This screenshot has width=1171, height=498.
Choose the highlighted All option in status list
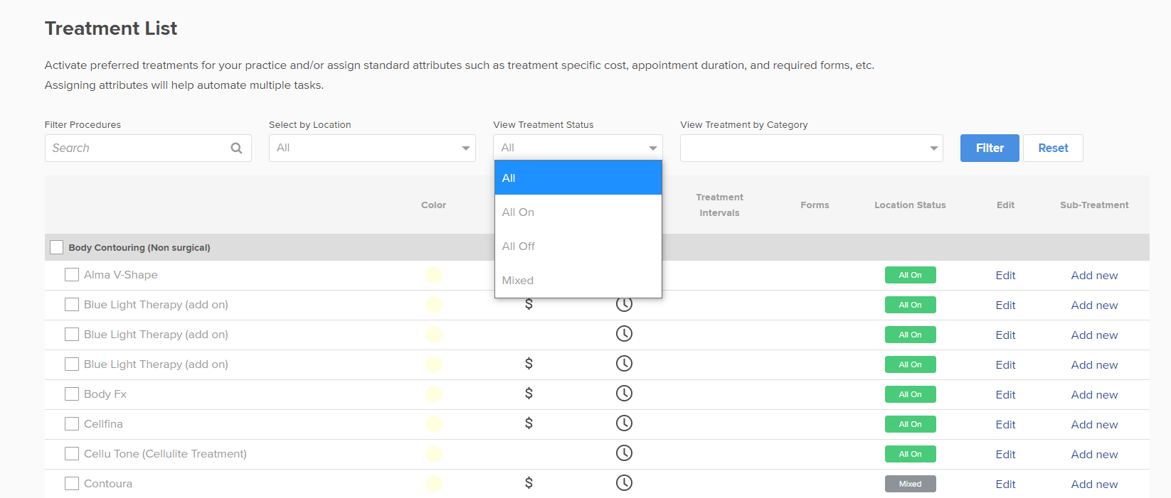[578, 178]
